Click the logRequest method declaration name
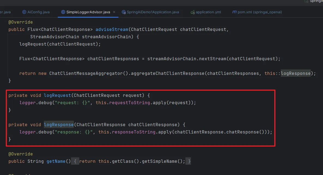 [57, 96]
